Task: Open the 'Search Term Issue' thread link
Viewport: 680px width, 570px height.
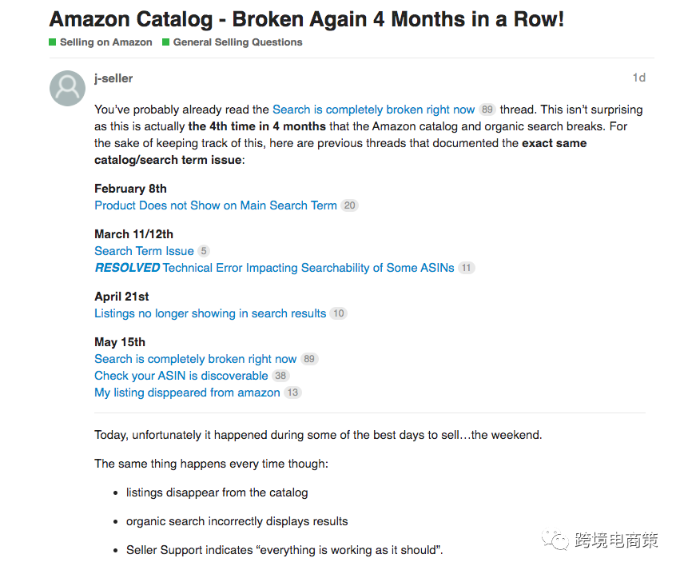Action: coord(144,251)
